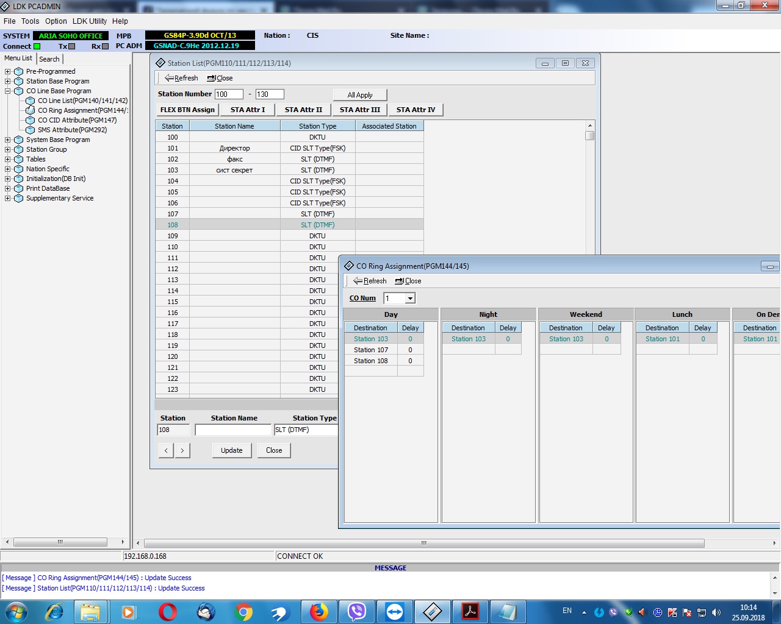Switch to the Search tab
Screen dimensions: 781x624
pos(49,59)
